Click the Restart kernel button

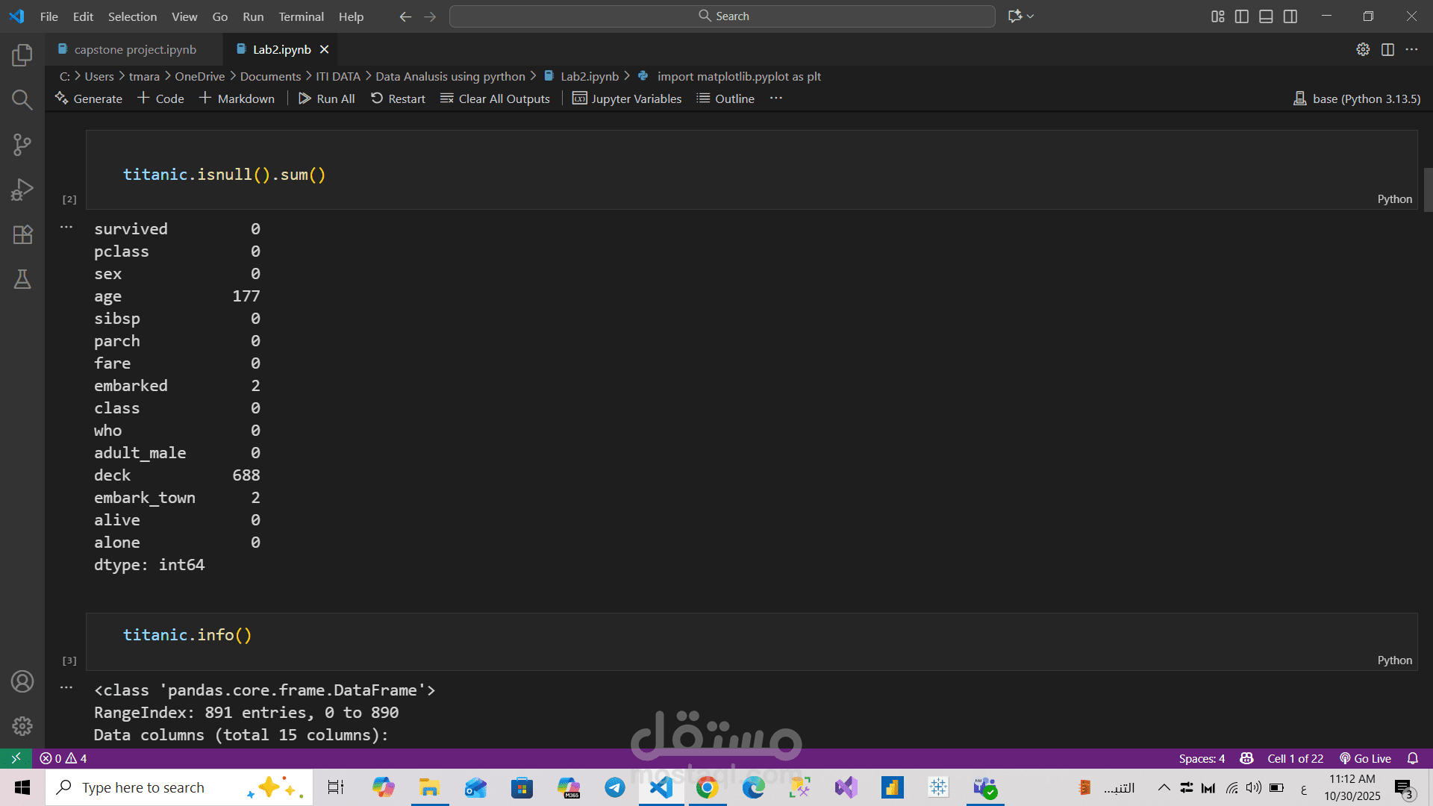pos(398,99)
